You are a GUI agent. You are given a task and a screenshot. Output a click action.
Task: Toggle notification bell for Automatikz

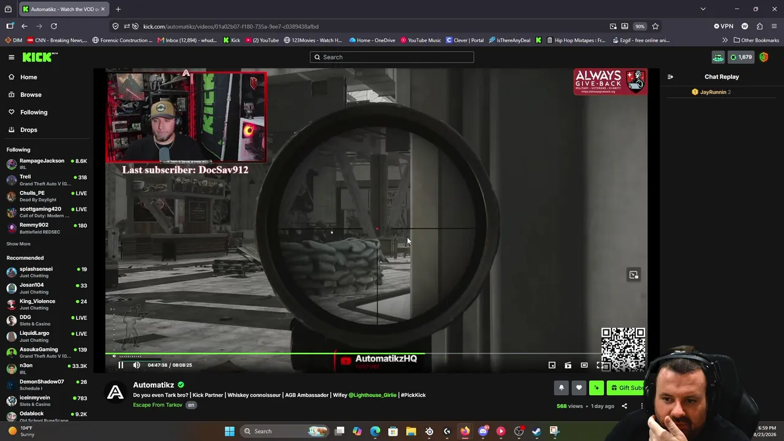(561, 388)
